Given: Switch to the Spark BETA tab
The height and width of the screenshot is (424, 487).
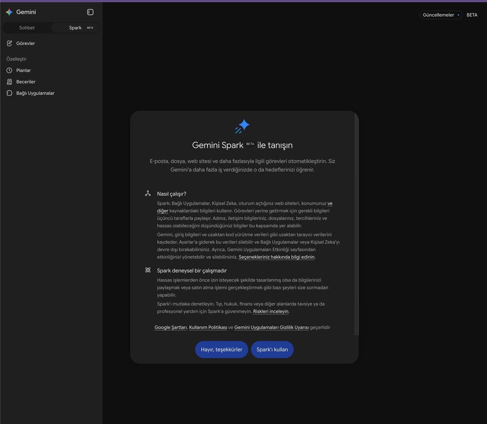Looking at the screenshot, I should tap(75, 28).
